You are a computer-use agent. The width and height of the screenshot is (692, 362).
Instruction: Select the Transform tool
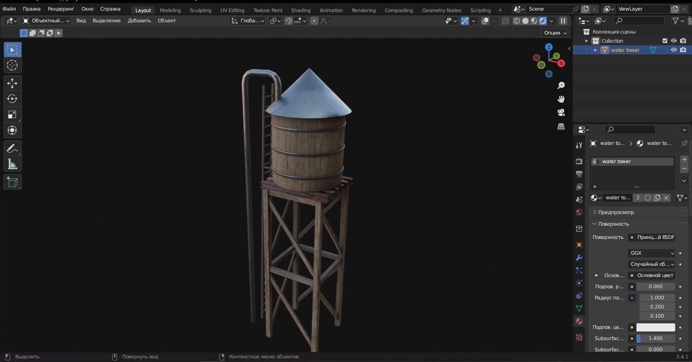point(12,130)
